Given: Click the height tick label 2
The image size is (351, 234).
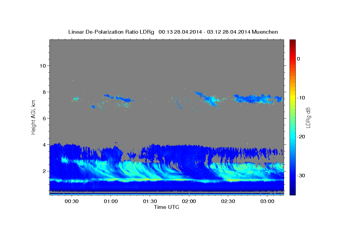Looking at the screenshot, I should [x=44, y=171].
